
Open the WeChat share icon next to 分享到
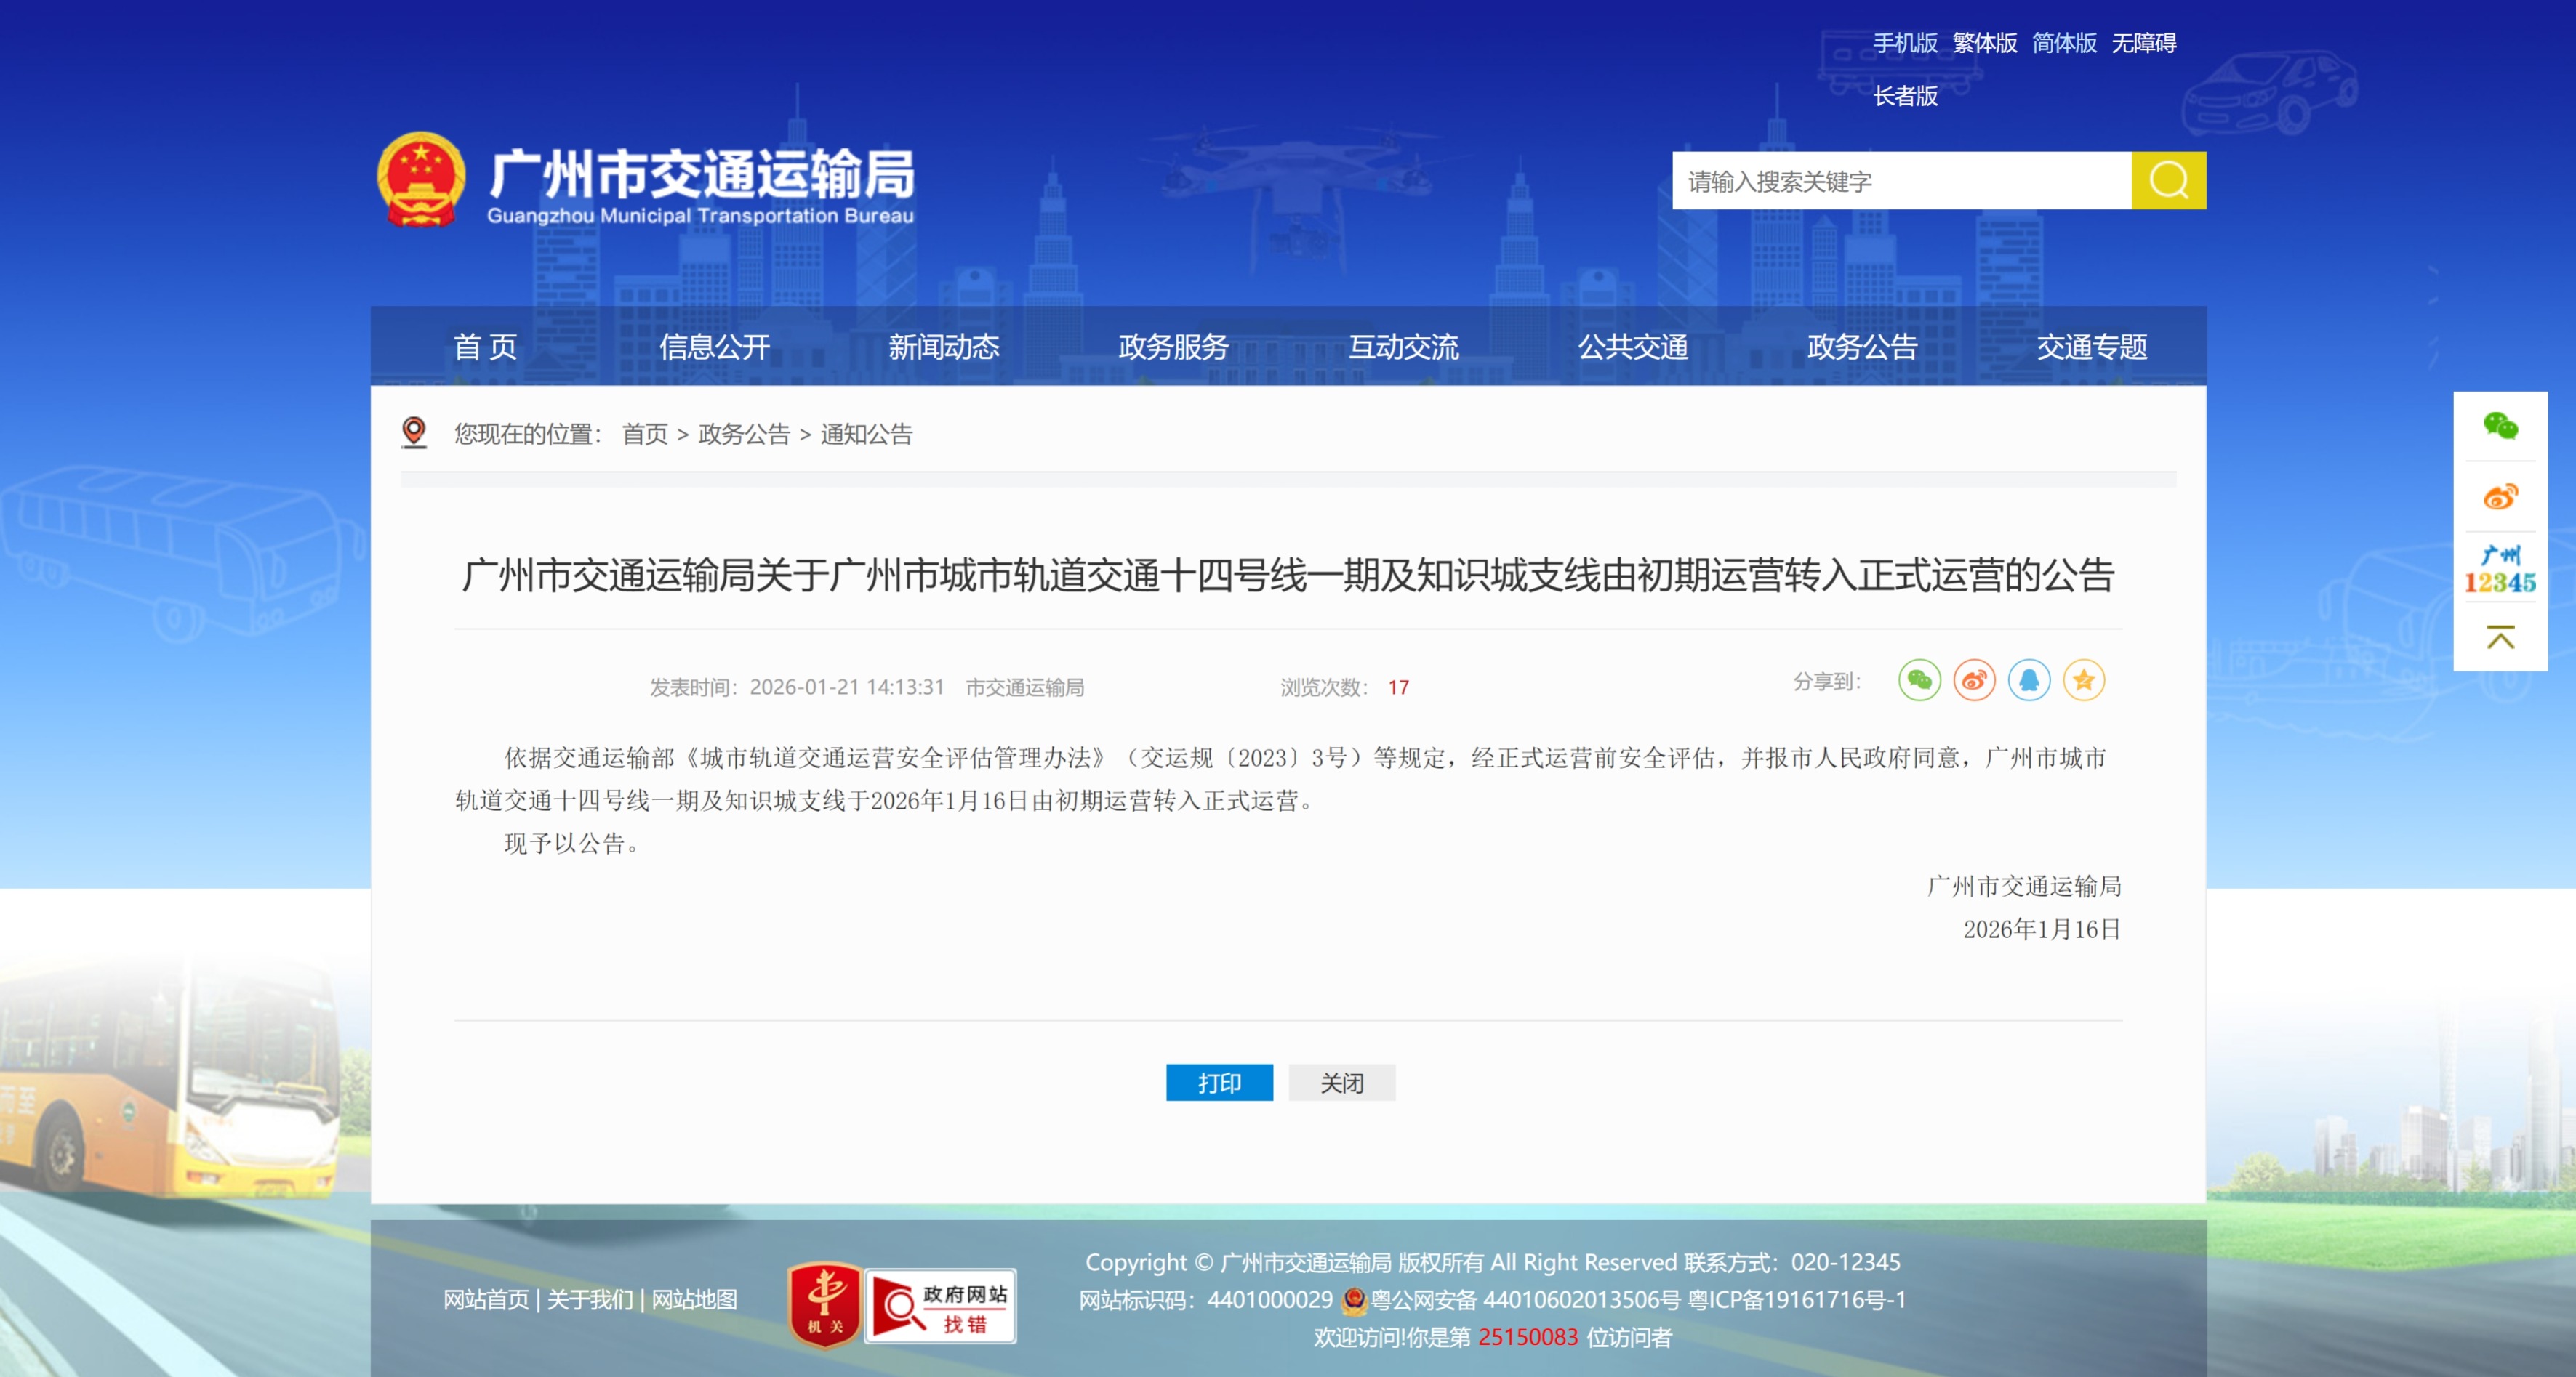pyautogui.click(x=1919, y=680)
